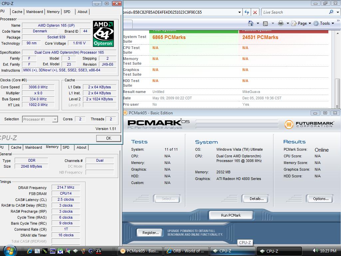Open the Processor #1 selection dropdown
The height and width of the screenshot is (256, 341).
(x=55, y=119)
